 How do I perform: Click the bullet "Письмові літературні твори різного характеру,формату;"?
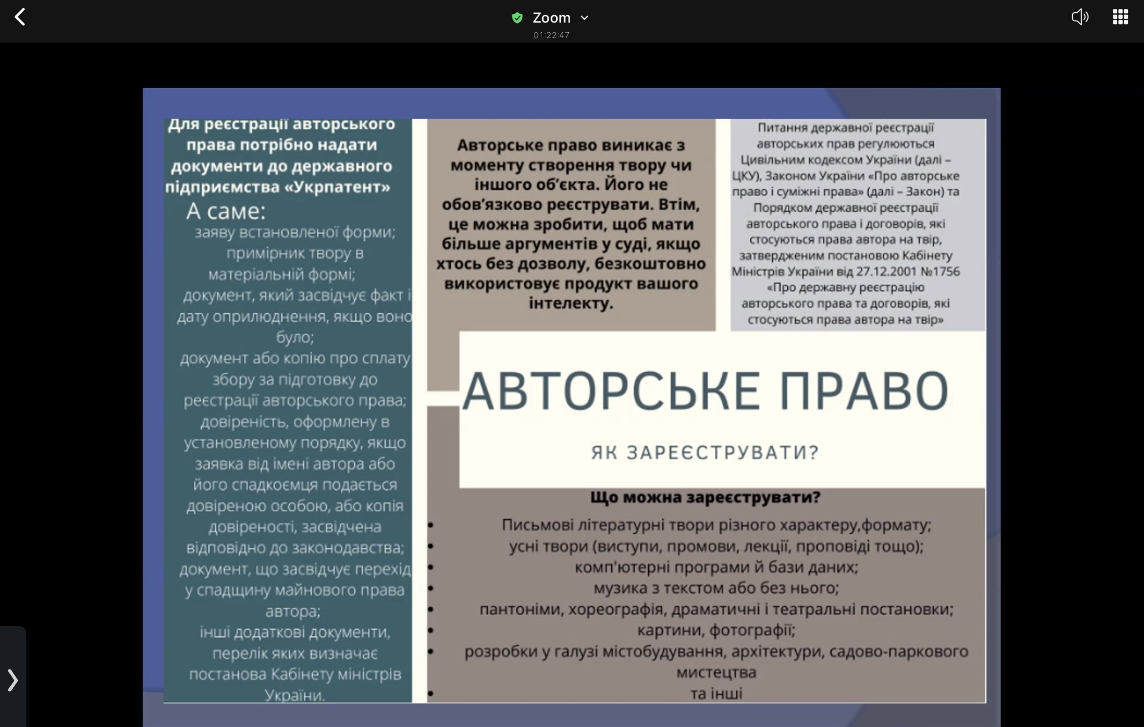coord(716,525)
